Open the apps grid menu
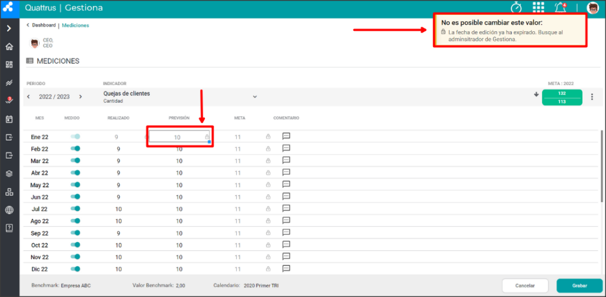Viewport: 606px width, 297px height. click(x=538, y=7)
